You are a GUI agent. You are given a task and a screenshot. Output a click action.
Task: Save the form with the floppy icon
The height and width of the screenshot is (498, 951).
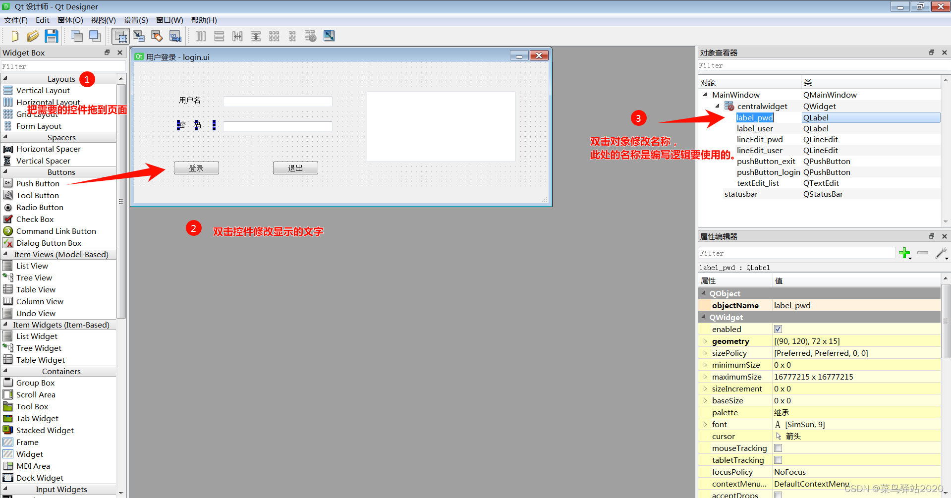[51, 36]
